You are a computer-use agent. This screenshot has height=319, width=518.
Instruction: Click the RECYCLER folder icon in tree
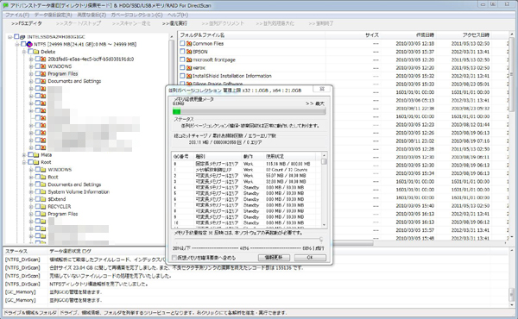(x=43, y=207)
